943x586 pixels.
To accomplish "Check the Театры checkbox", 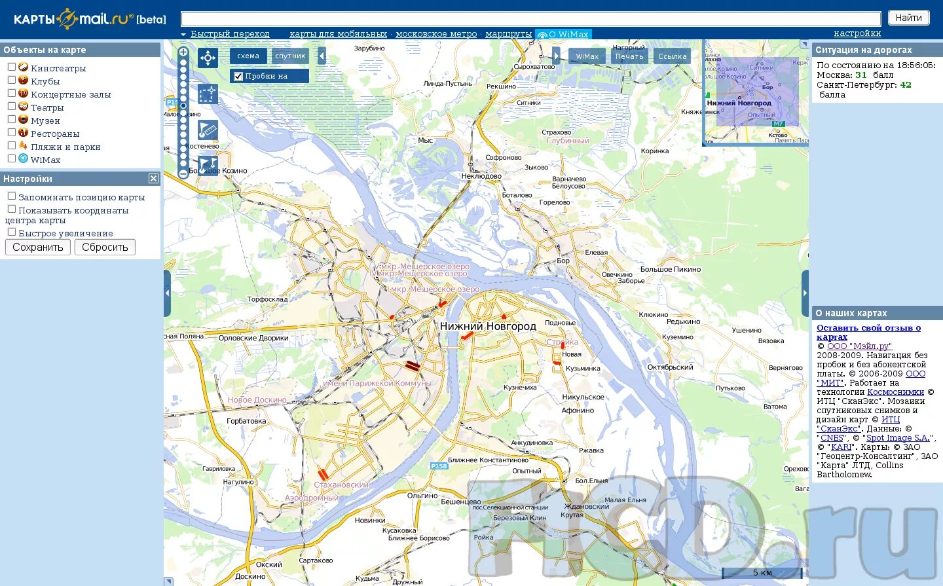I will [x=11, y=106].
